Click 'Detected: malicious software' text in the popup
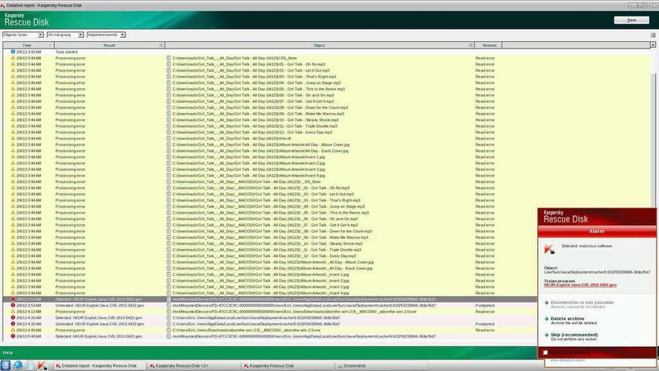The image size is (659, 371). coord(587,246)
